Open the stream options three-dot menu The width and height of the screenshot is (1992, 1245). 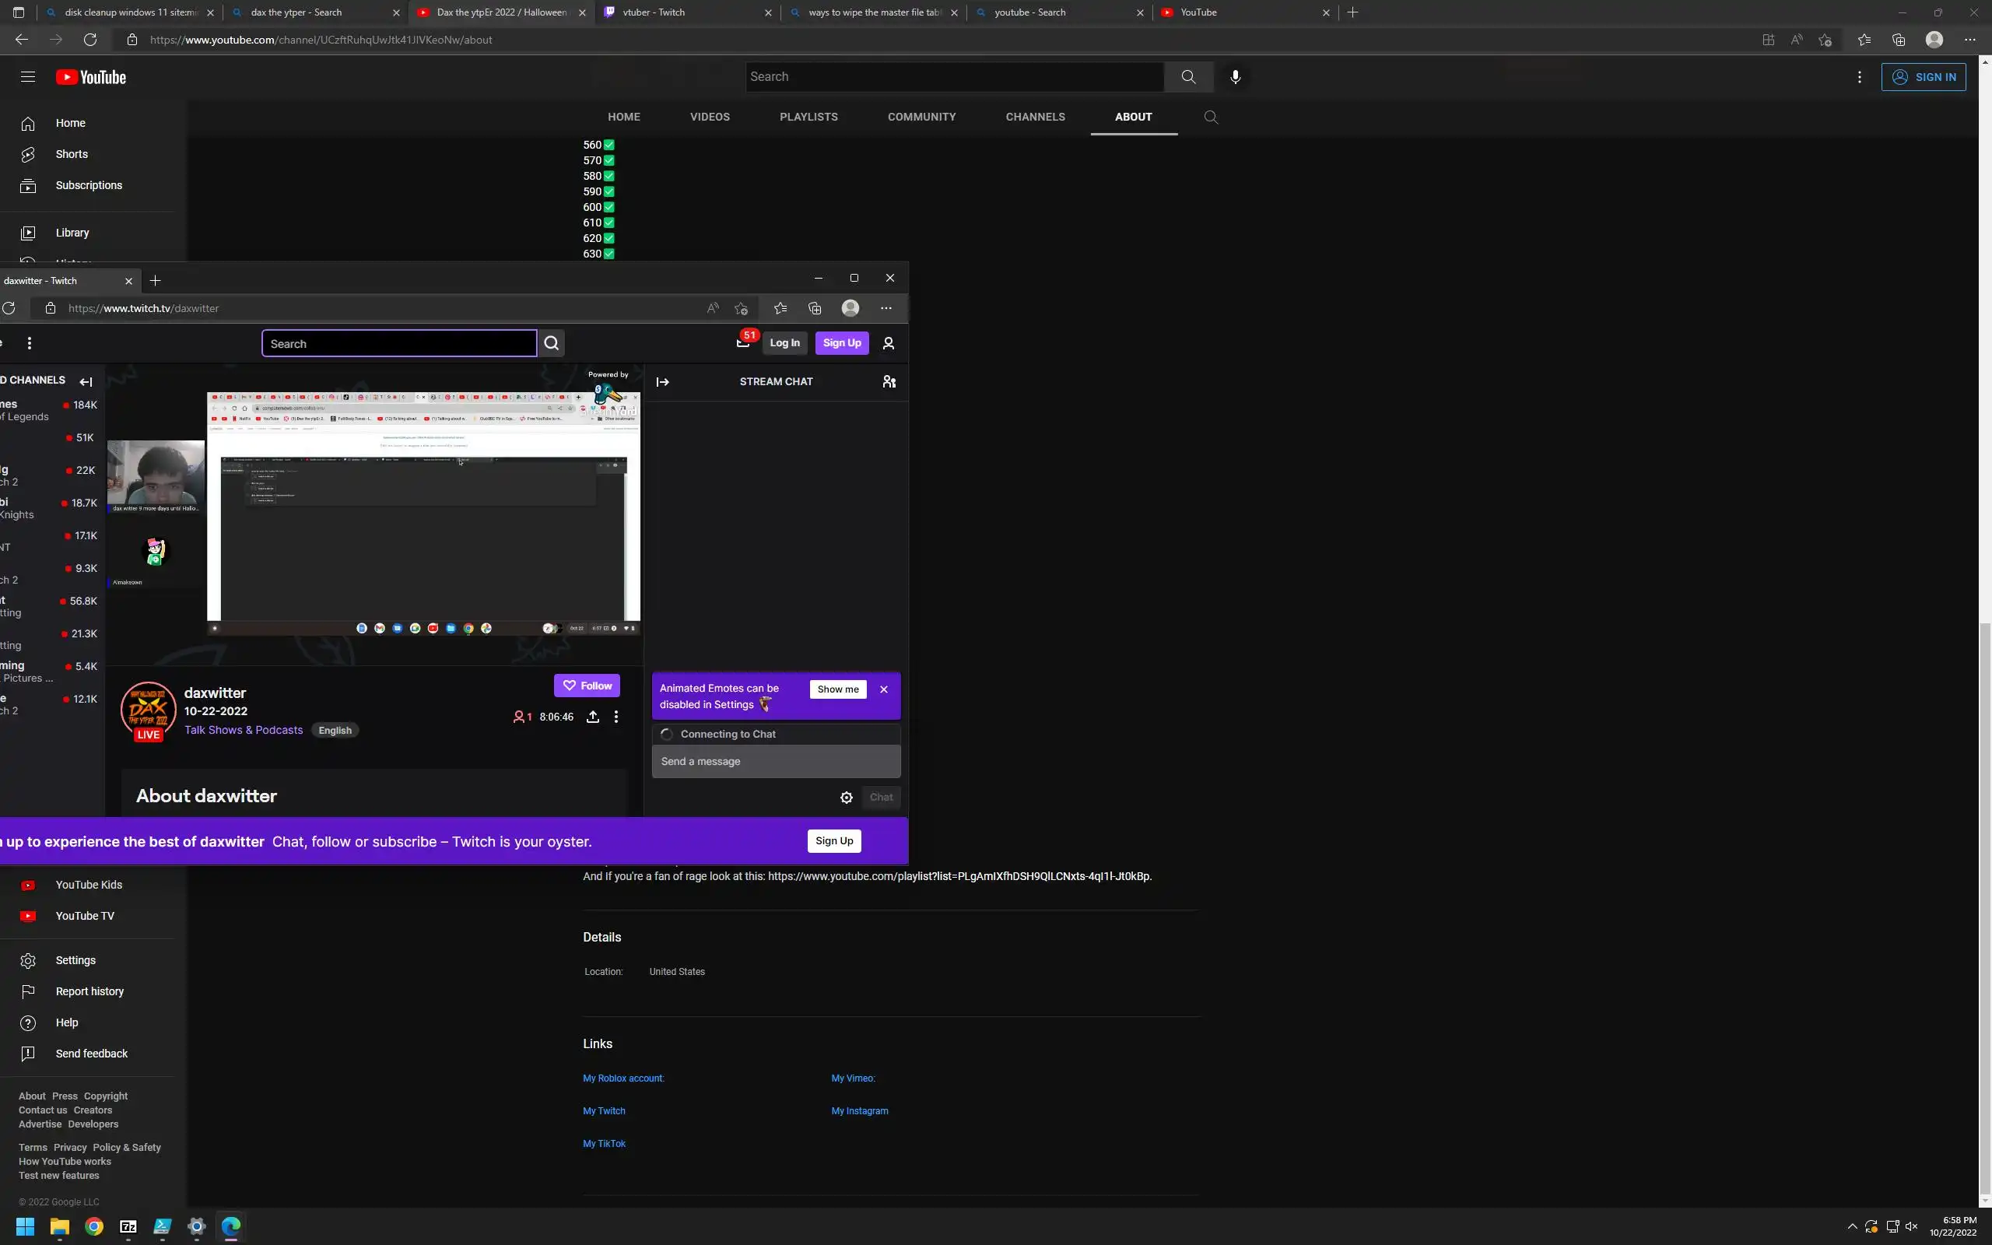click(615, 717)
